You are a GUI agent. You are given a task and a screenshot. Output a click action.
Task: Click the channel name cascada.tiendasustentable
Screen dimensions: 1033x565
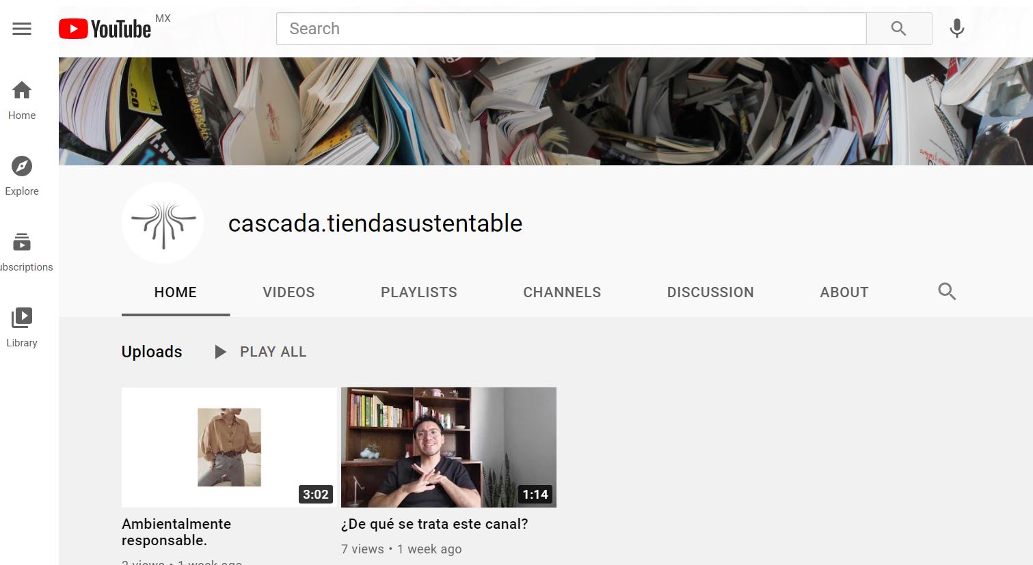coord(375,223)
